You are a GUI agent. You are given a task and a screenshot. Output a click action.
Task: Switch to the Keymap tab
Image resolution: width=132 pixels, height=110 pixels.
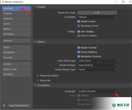(x=17, y=57)
